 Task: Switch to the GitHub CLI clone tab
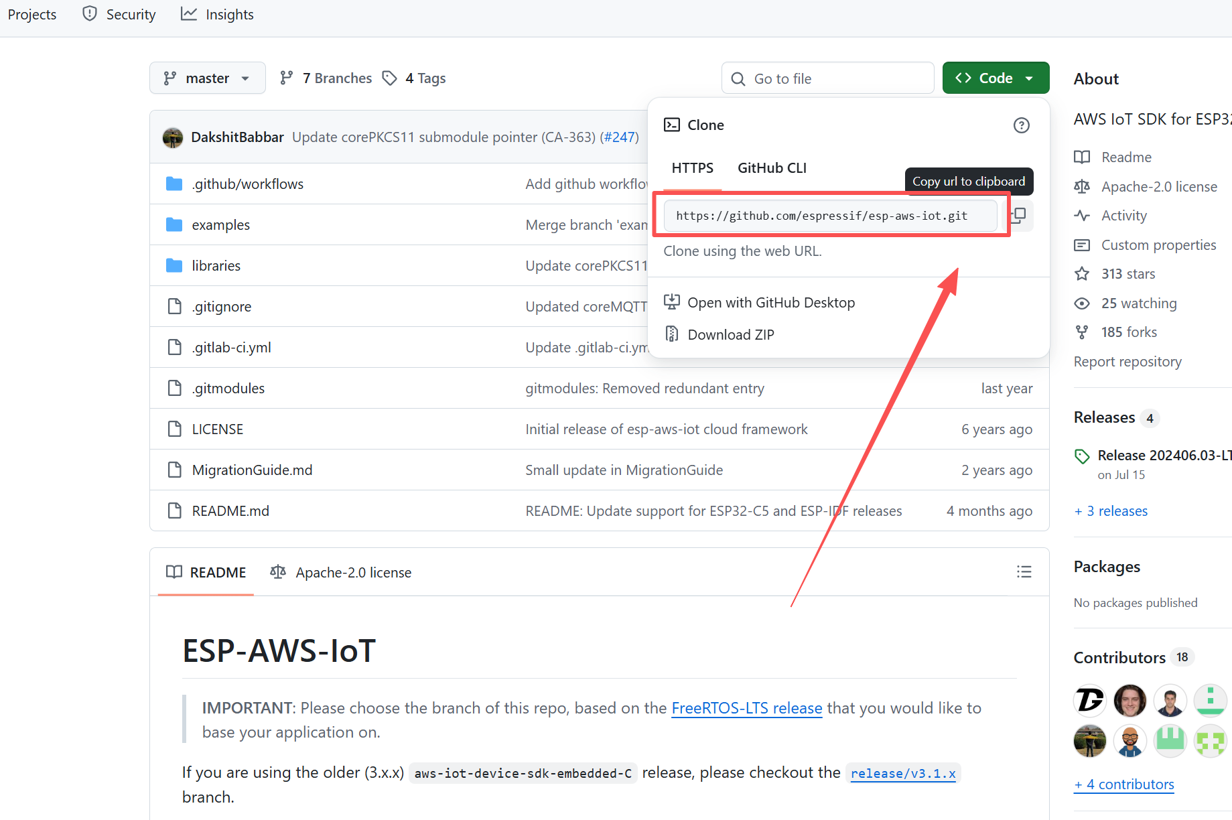coord(772,168)
